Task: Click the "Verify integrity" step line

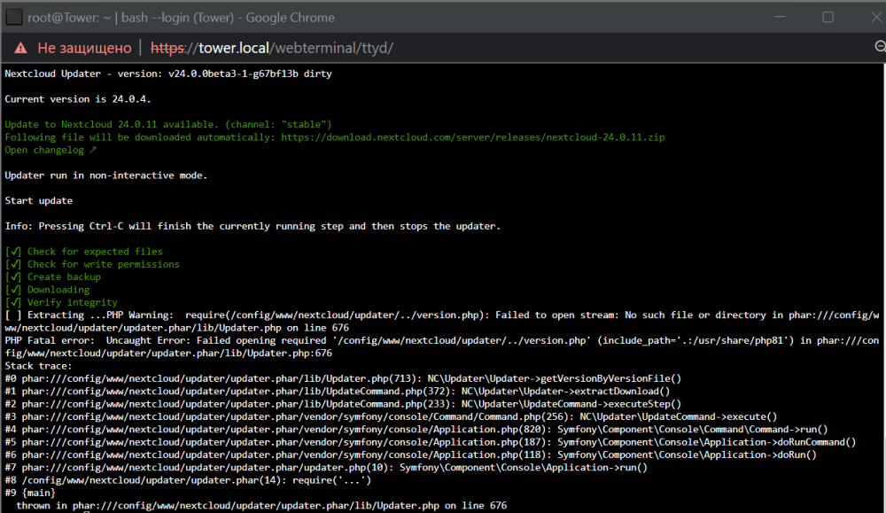Action: 61,302
